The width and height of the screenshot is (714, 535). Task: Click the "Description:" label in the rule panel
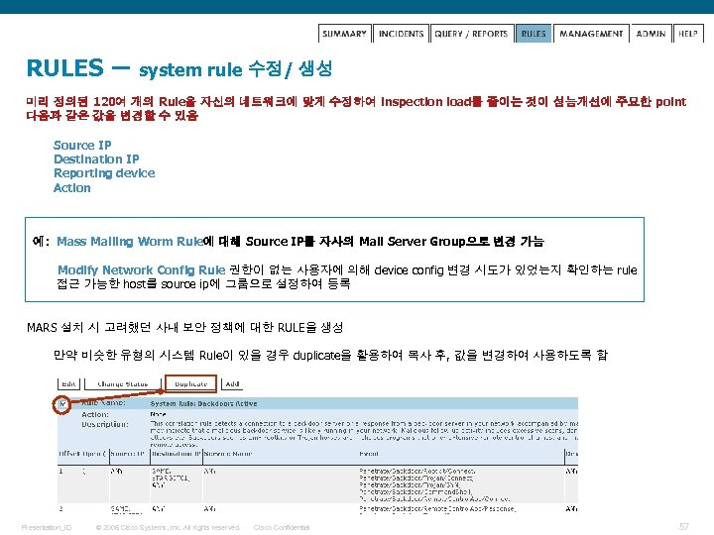click(x=105, y=424)
